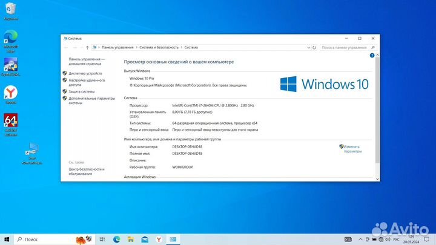Open the notification center icon

[x=427, y=239]
